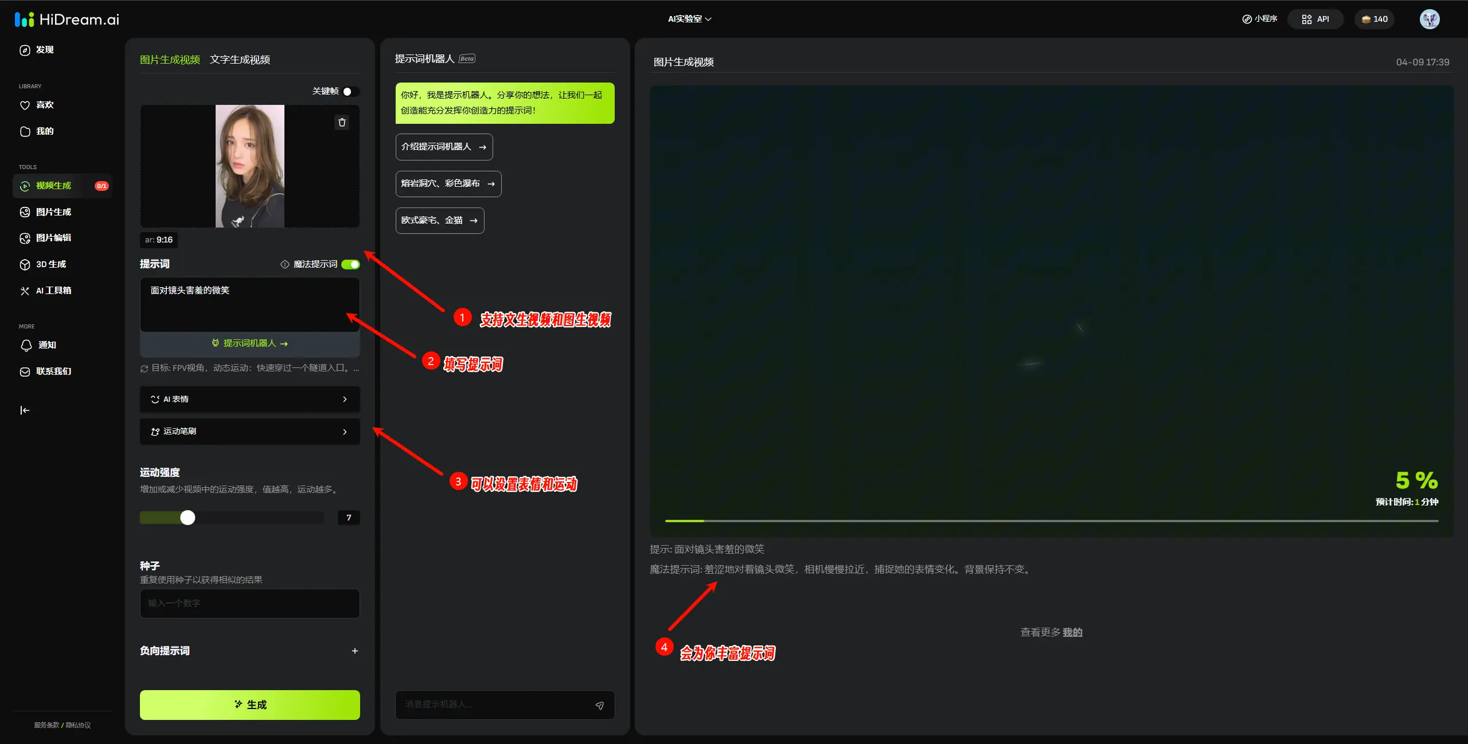1468x744 pixels.
Task: Expand 负向提示词 with the plus
Action: click(354, 651)
